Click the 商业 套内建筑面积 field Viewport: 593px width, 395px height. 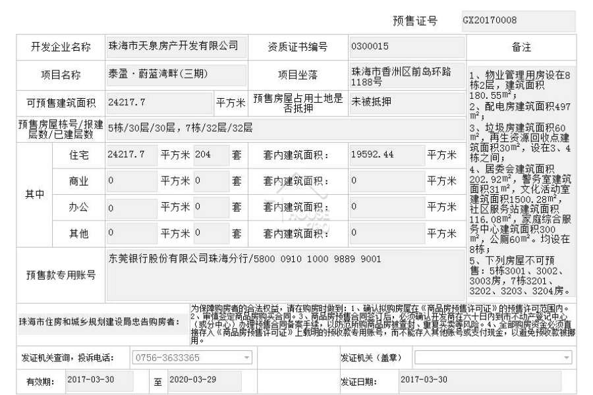pyautogui.click(x=387, y=181)
